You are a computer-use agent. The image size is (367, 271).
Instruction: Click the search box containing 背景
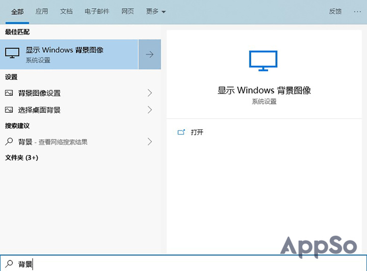click(183, 263)
